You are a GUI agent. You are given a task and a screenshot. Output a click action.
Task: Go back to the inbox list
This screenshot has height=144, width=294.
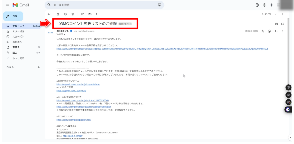tap(49, 14)
